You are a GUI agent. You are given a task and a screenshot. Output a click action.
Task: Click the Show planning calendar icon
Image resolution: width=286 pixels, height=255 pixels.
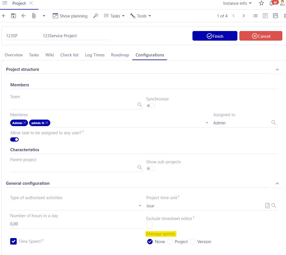(x=55, y=16)
